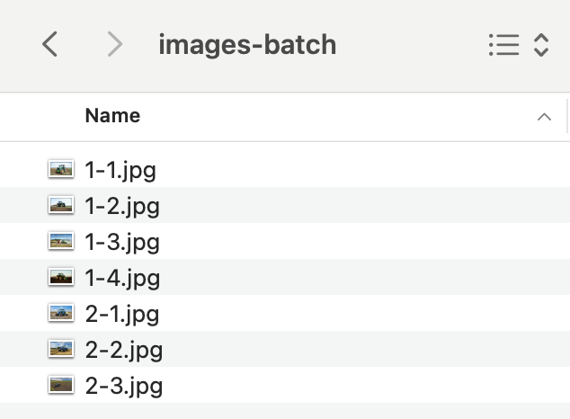Highlight the 1-2.jpg filename
Image resolution: width=570 pixels, height=419 pixels.
(x=121, y=206)
